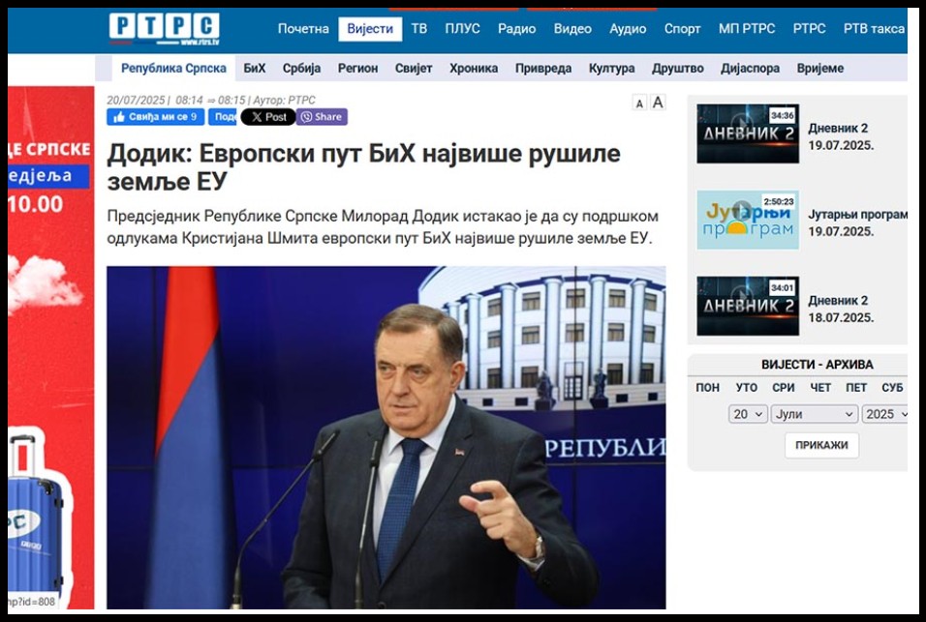
Task: Play the Јутарњи програм video thumbnail
Action: [x=748, y=220]
